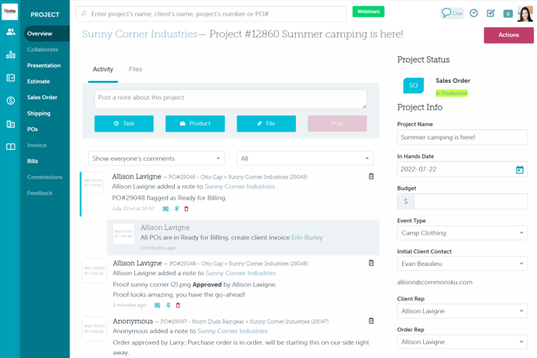Open the 'All' activity filter dropdown
The image size is (537, 358).
pos(304,158)
